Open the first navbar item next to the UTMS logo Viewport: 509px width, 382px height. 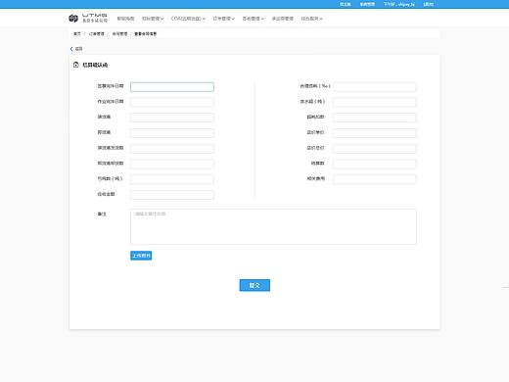click(125, 19)
